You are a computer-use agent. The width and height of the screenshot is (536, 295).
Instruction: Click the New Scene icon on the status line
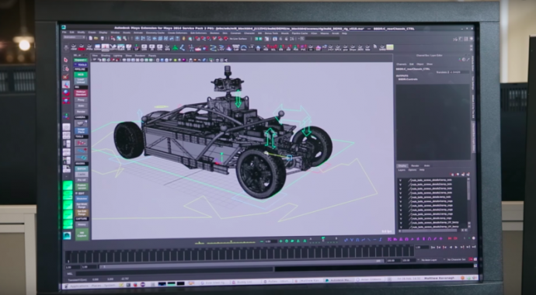pos(90,38)
